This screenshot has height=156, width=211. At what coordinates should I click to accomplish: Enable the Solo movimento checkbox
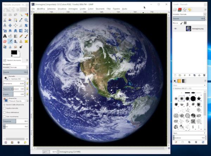pos(4,116)
